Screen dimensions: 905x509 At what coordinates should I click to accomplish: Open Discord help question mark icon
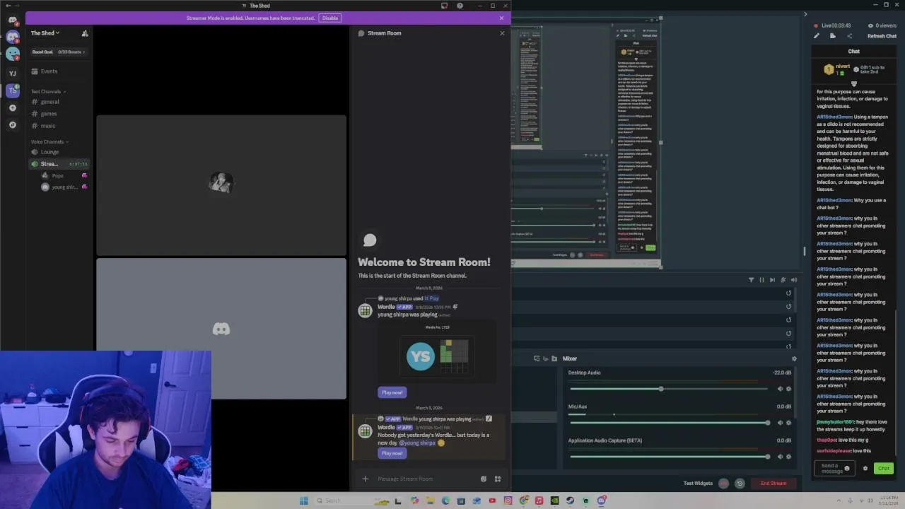tap(460, 6)
